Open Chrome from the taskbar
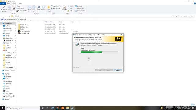Viewport: 196px width, 110px height. pos(58,108)
